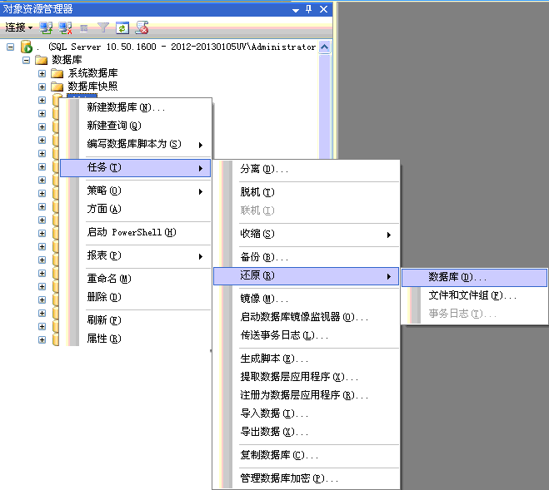Expand the 系统数据库 tree node

(42, 73)
